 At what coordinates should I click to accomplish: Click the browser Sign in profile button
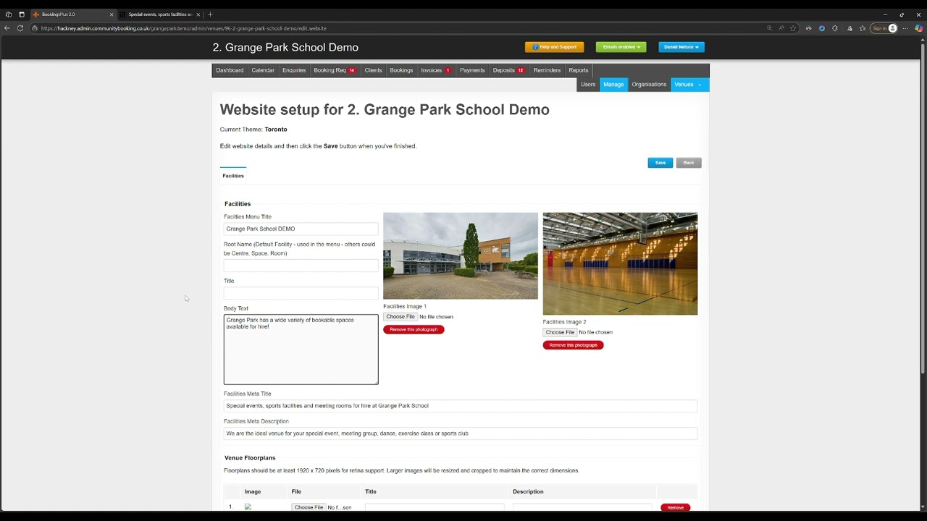tap(884, 28)
